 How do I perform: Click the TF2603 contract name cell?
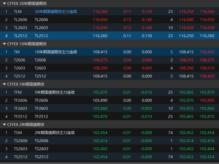[x=41, y=108]
